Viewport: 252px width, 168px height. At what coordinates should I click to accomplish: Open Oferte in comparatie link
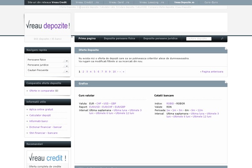pos(42,91)
